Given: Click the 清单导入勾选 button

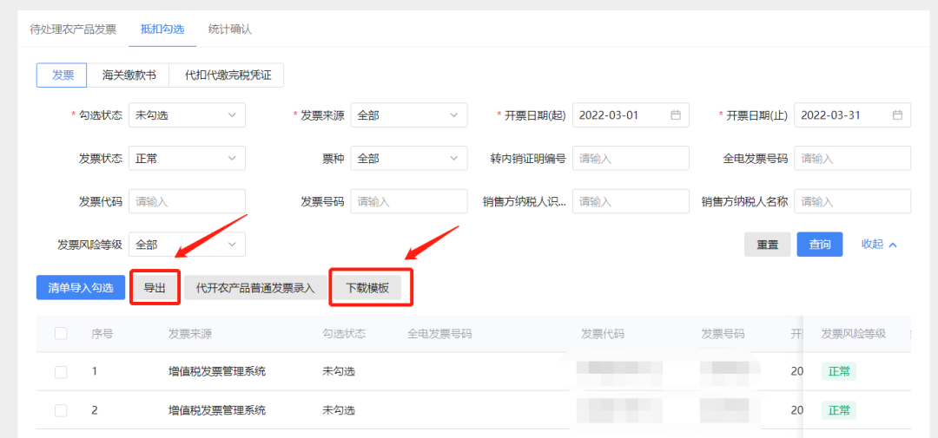Looking at the screenshot, I should pos(81,287).
